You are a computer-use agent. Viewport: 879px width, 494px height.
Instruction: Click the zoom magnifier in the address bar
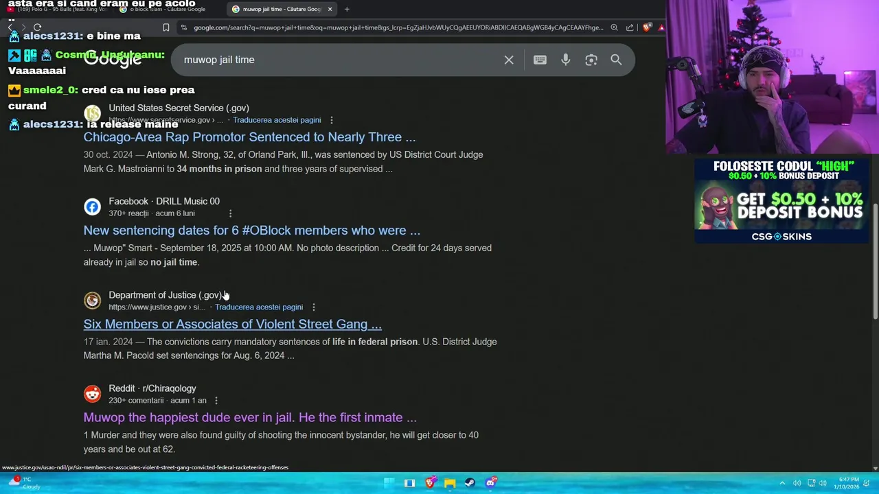[x=614, y=27]
